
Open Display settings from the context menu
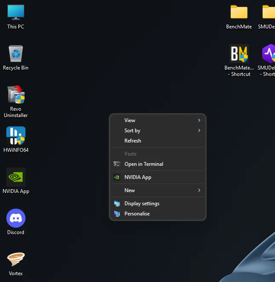[x=158, y=204]
